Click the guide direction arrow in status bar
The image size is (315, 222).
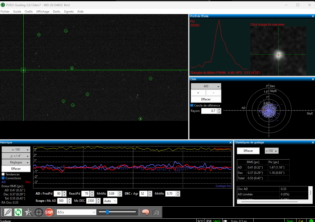point(225,221)
